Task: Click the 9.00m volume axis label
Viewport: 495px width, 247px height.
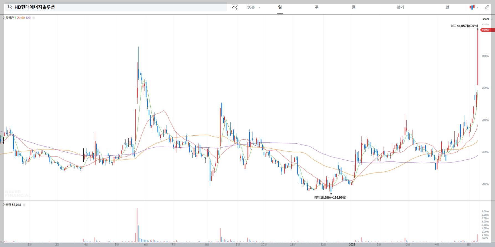Action: click(485, 212)
